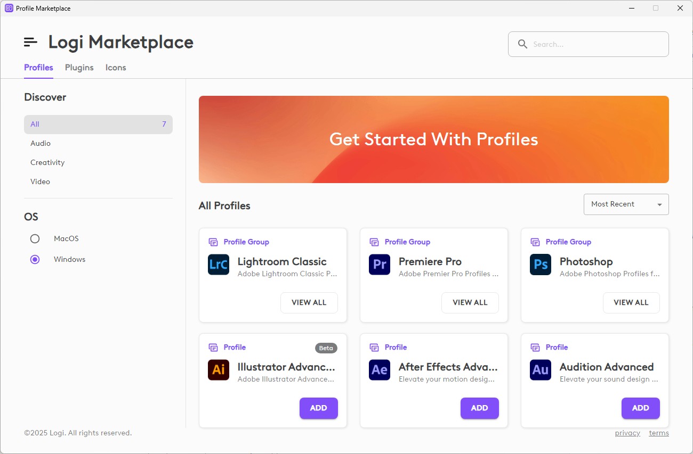Image resolution: width=693 pixels, height=454 pixels.
Task: Open the privacy link in footer
Action: [x=627, y=433]
